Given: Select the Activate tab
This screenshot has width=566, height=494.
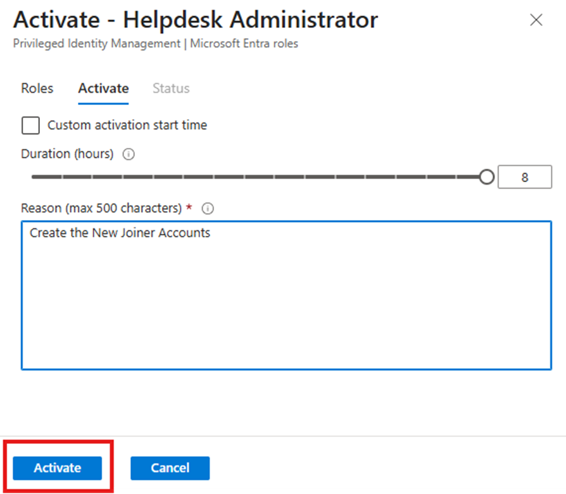Looking at the screenshot, I should pos(103,89).
